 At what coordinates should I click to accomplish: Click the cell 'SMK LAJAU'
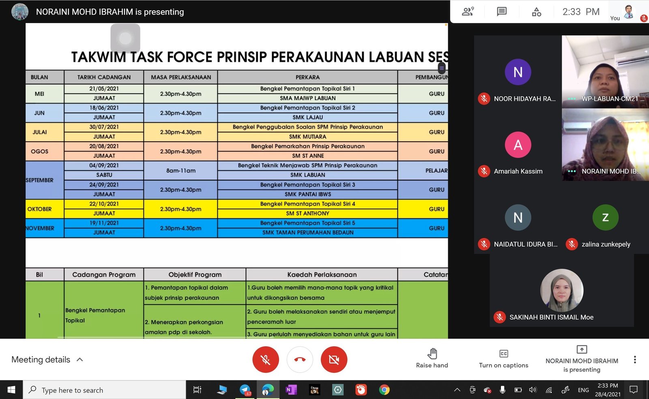(307, 117)
